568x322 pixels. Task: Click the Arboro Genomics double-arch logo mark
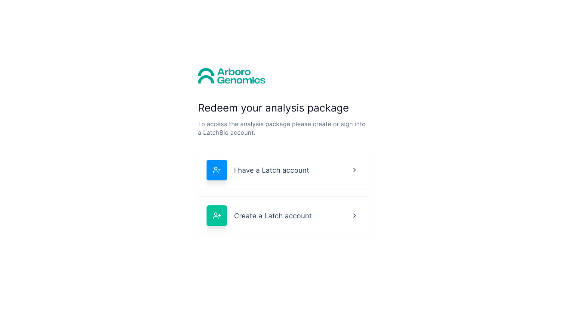coord(206,76)
